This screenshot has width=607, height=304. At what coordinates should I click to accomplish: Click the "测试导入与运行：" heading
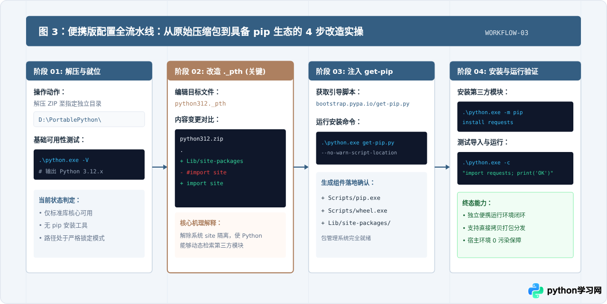[x=483, y=142]
